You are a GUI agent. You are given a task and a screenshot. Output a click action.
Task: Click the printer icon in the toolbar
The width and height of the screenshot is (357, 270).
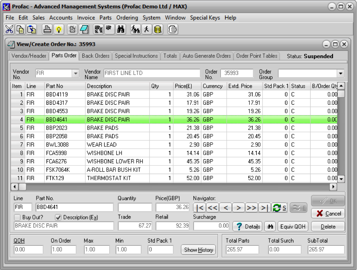click(x=47, y=29)
